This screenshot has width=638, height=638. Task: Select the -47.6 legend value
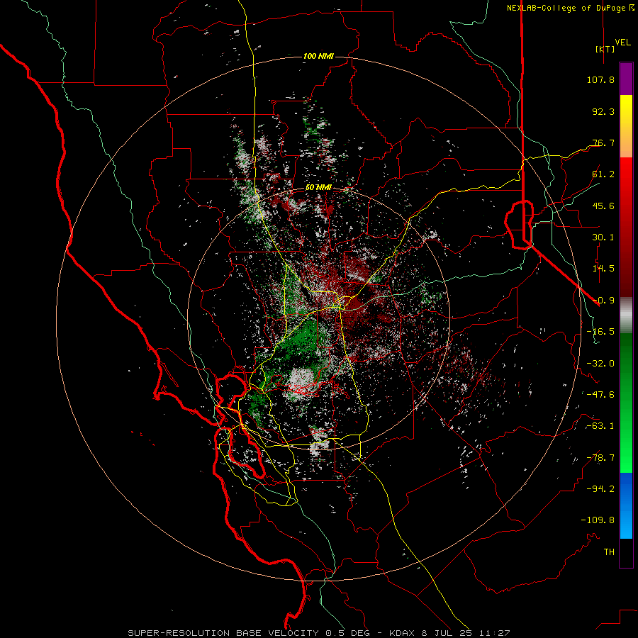tap(600, 395)
